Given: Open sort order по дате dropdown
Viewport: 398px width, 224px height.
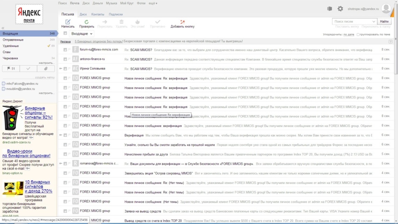Looking at the screenshot, I should [x=349, y=35].
